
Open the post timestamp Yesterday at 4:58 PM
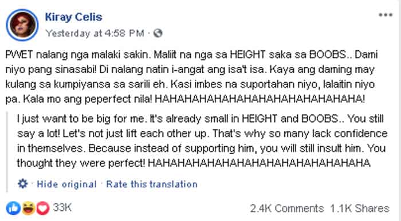coord(95,33)
